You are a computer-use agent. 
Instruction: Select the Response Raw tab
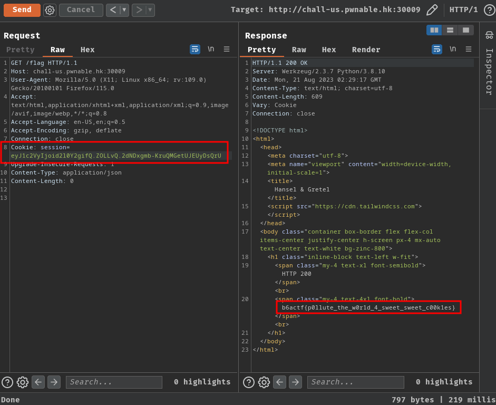[299, 50]
